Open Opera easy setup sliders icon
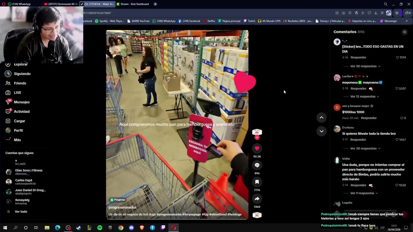This screenshot has height=232, width=413. (x=382, y=13)
